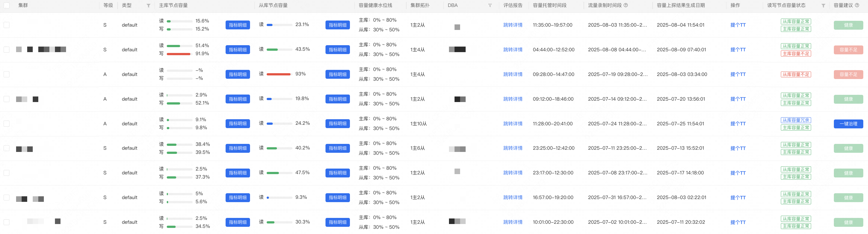
Task: Open primary 指标明细 for the 91.9% write row
Action: click(x=238, y=50)
